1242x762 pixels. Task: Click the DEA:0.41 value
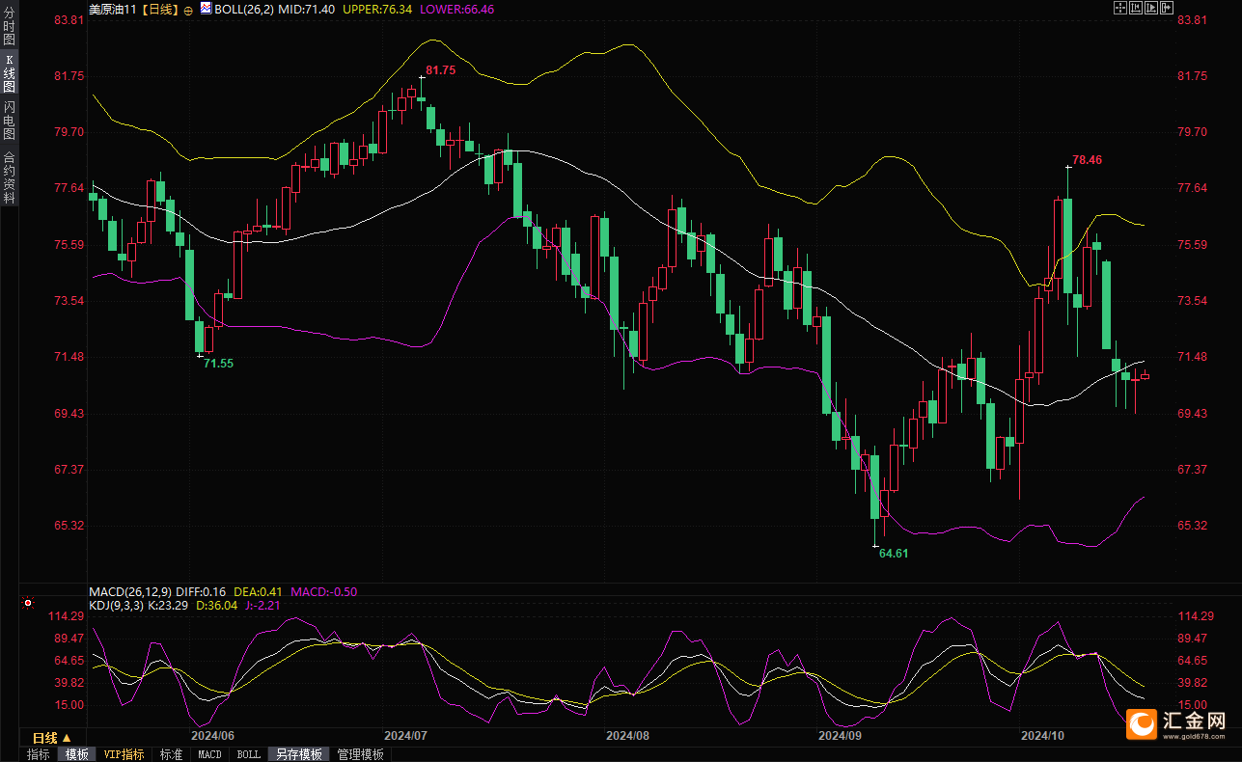tap(258, 591)
